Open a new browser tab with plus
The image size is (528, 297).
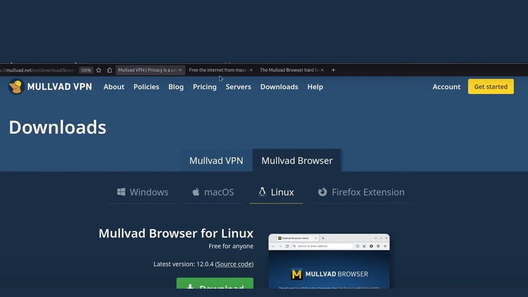[x=333, y=70]
